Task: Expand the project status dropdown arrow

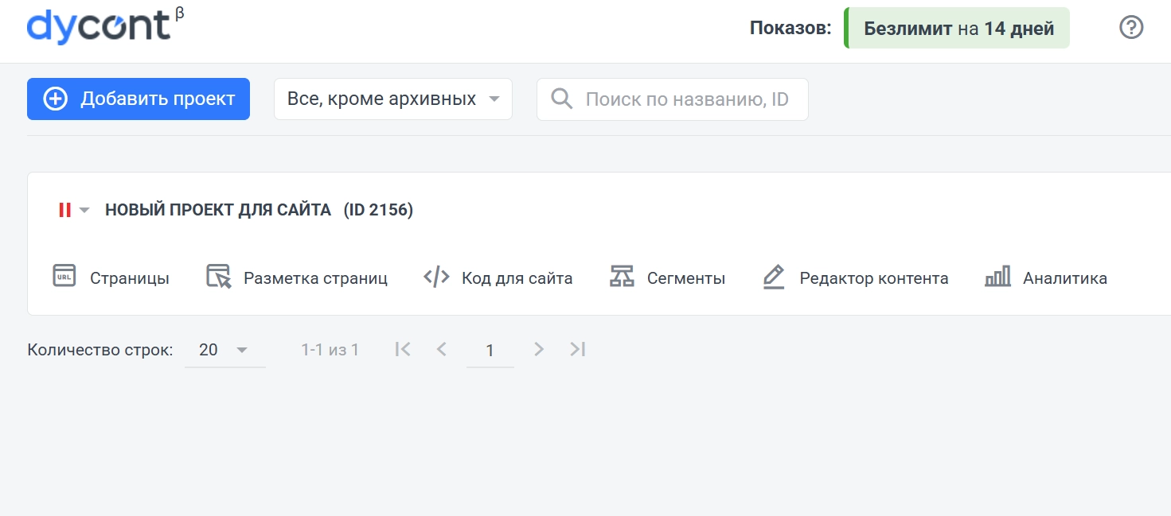Action: pyautogui.click(x=84, y=211)
